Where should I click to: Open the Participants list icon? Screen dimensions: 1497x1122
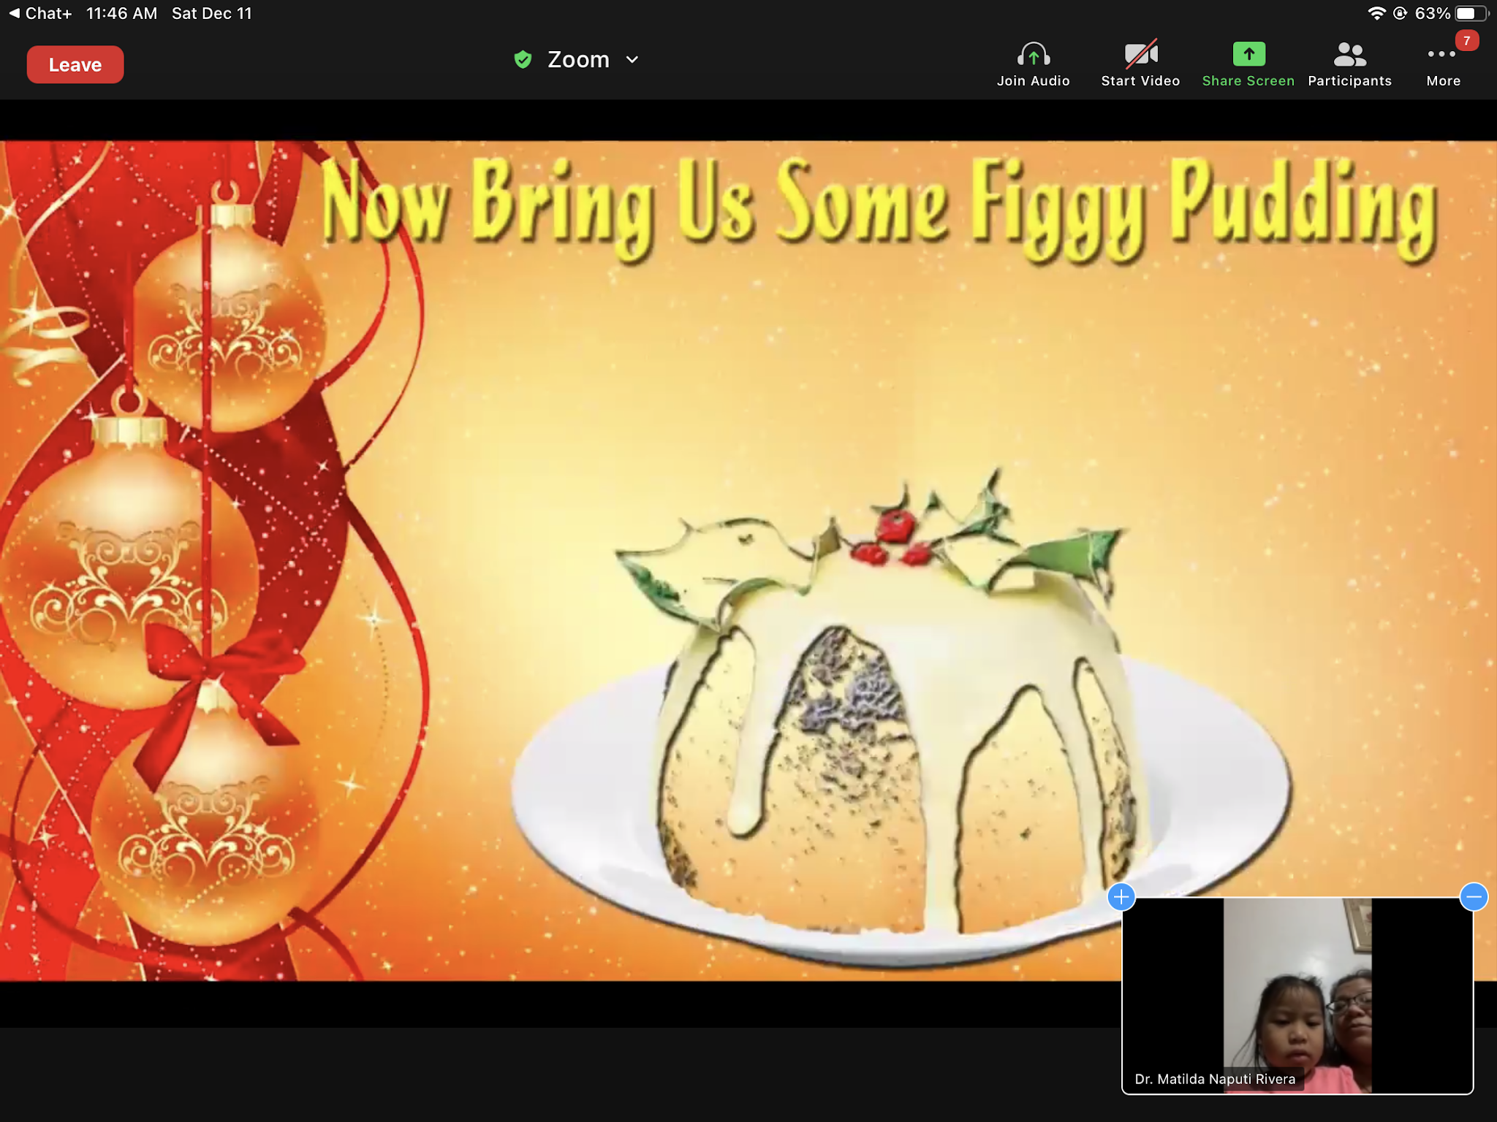1349,54
